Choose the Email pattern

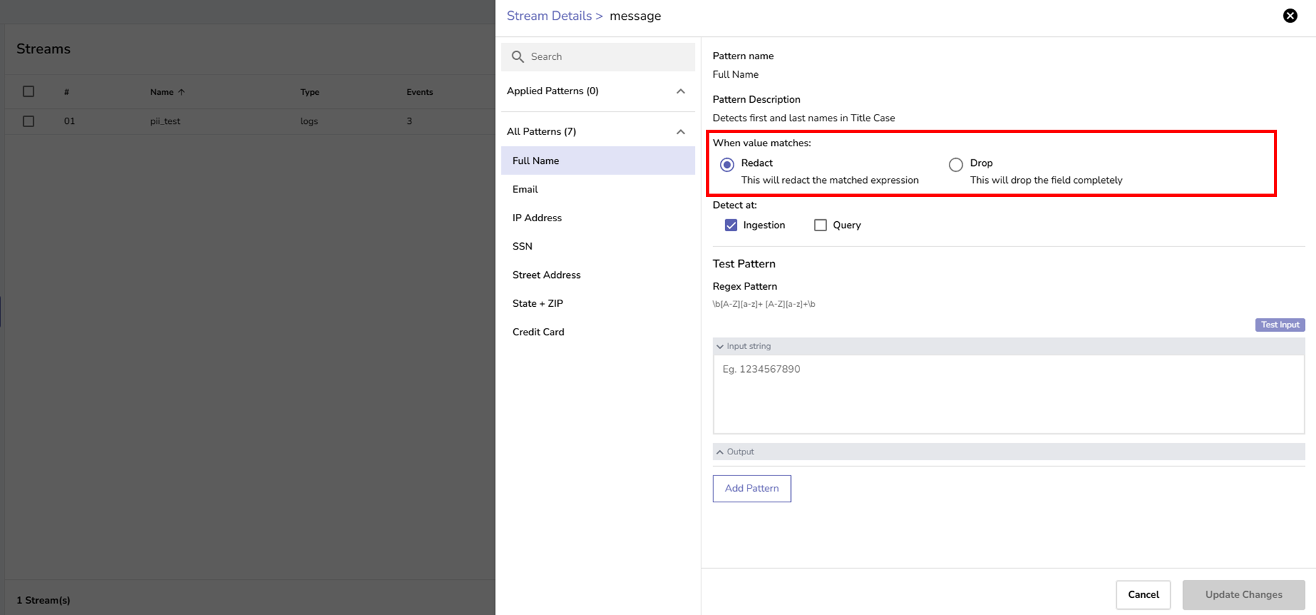(x=525, y=190)
